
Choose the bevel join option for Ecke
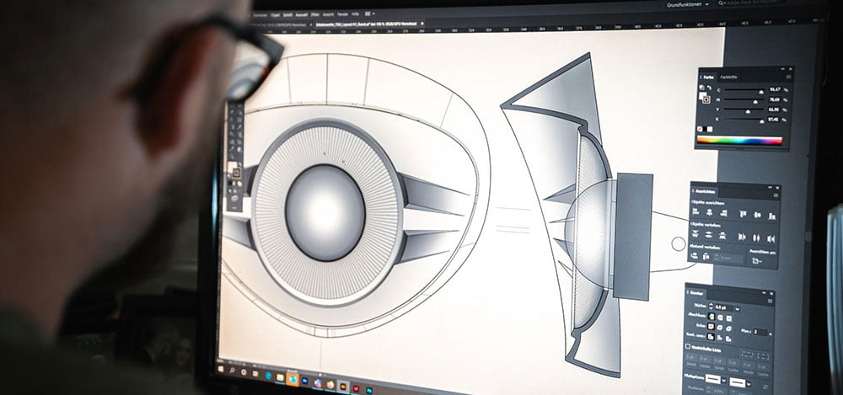728,328
